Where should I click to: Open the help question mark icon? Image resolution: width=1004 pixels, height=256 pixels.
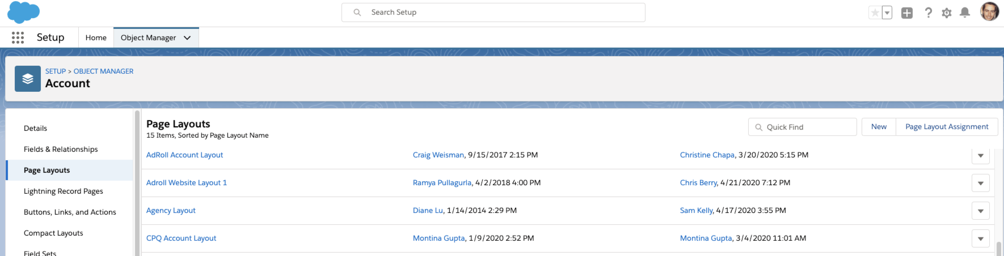[928, 12]
